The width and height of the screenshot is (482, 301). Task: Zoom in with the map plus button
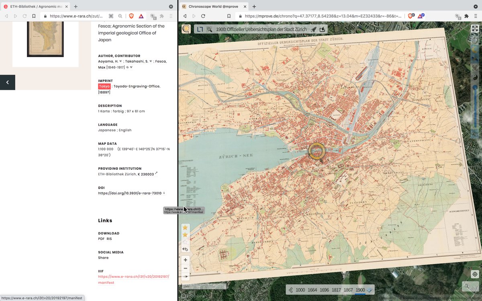pyautogui.click(x=185, y=260)
